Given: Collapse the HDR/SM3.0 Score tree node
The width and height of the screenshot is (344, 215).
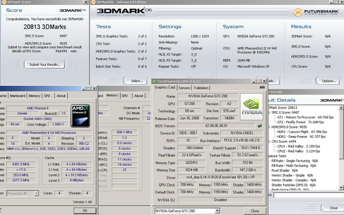Looking at the screenshot, I should (x=269, y=127).
